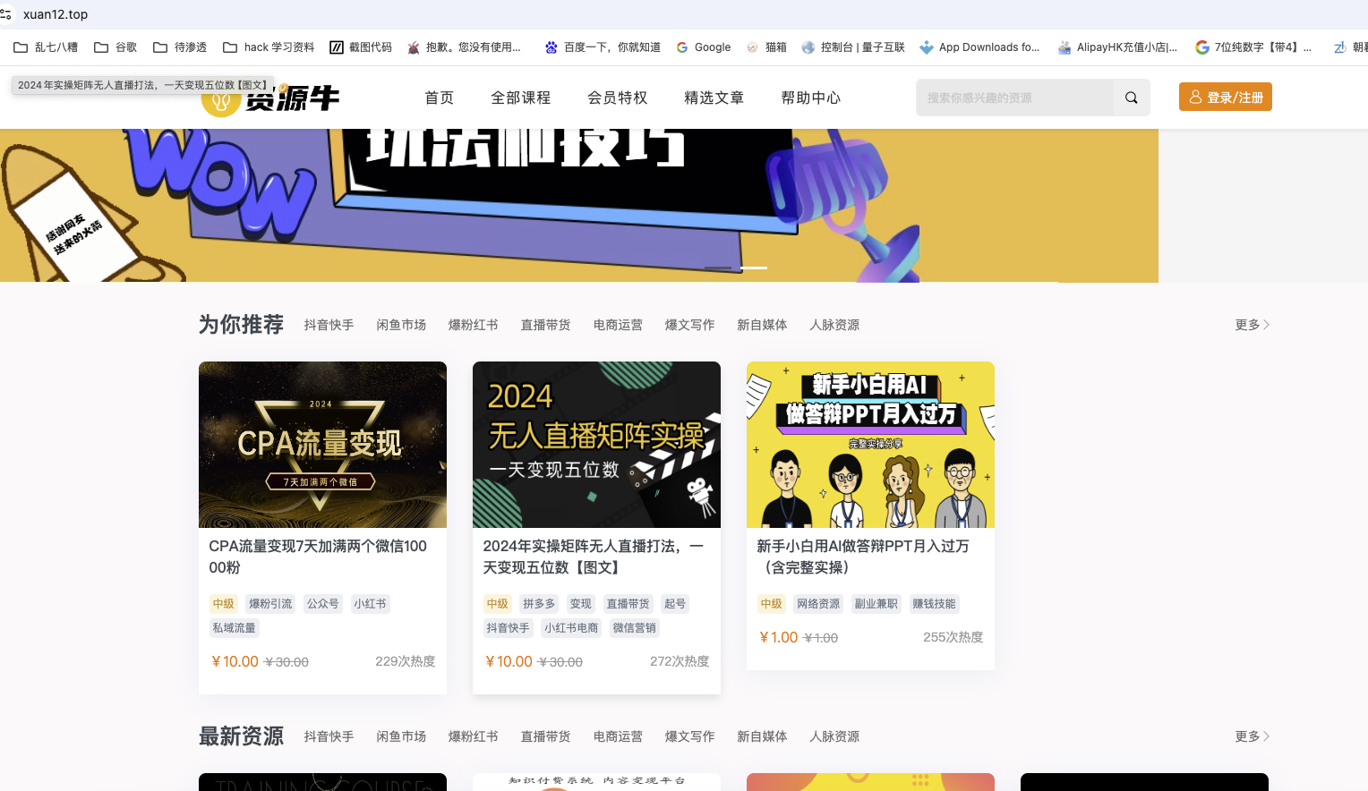
Task: Select the second carousel indicator dot
Action: tap(754, 268)
